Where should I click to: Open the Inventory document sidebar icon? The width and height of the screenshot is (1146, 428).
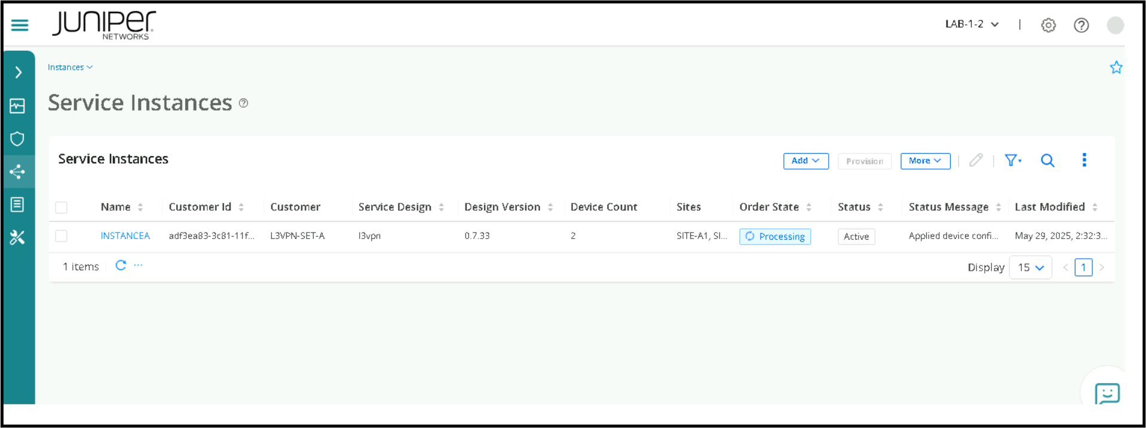point(17,204)
